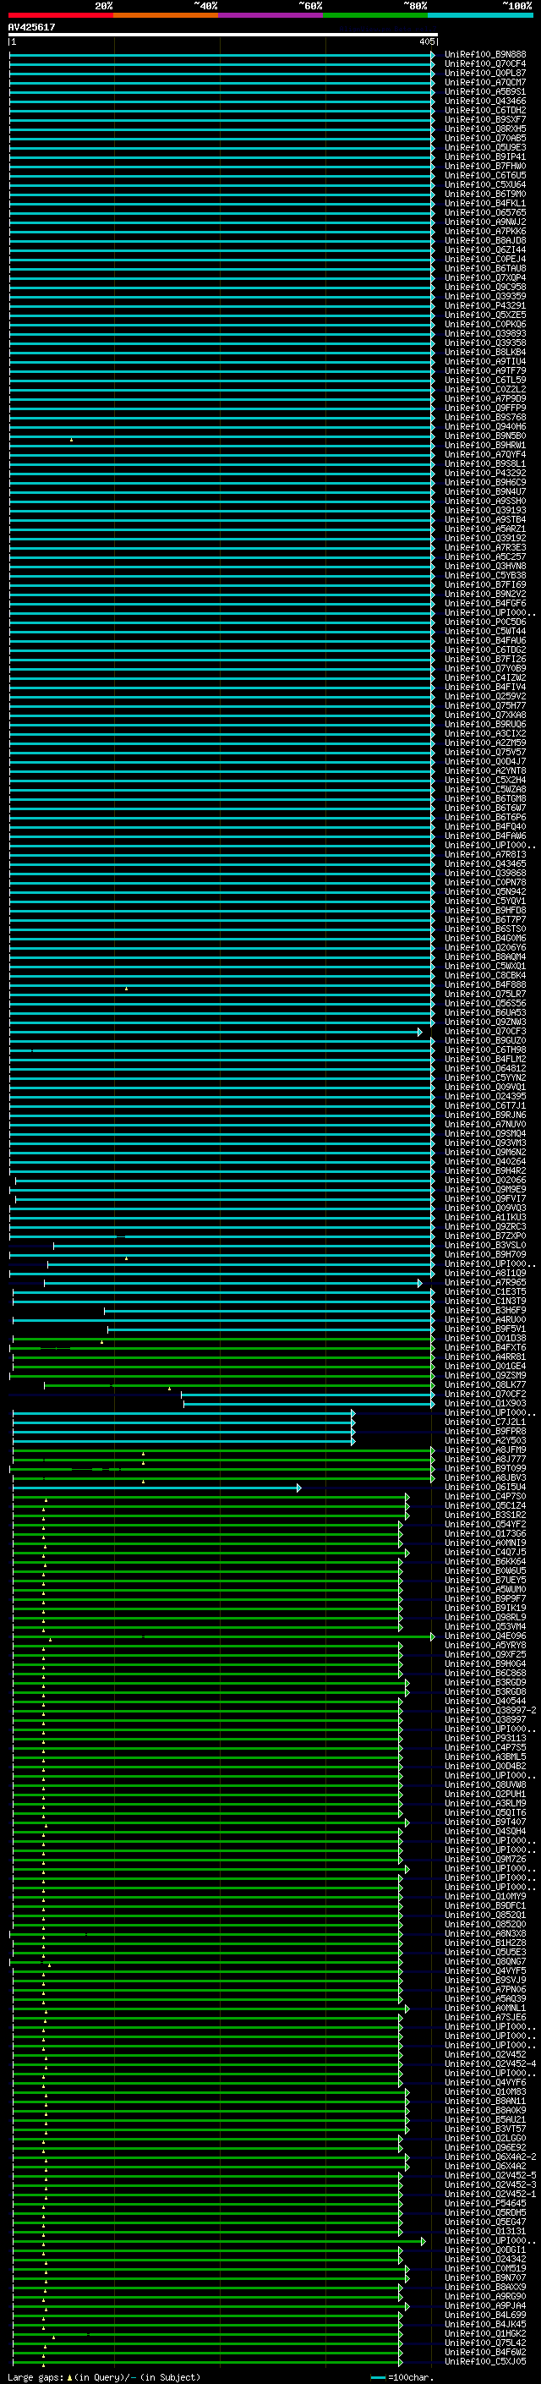Click the cyan ~100% identity legend segment
541x2384 pixels.
[x=480, y=16]
